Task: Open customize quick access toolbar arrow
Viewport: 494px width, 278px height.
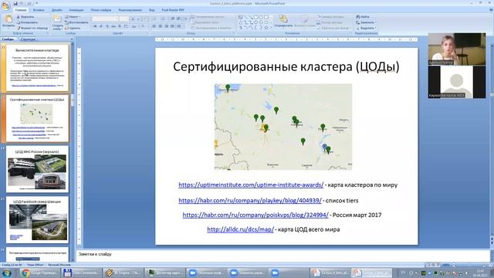Action: point(37,3)
